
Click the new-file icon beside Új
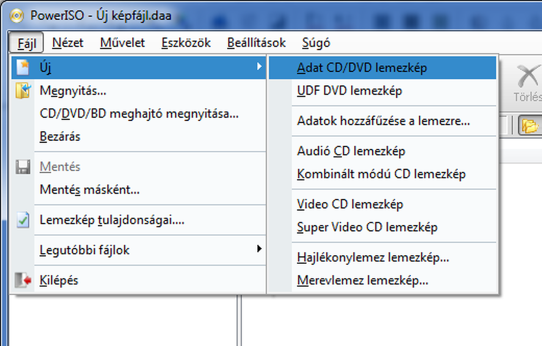tap(23, 67)
